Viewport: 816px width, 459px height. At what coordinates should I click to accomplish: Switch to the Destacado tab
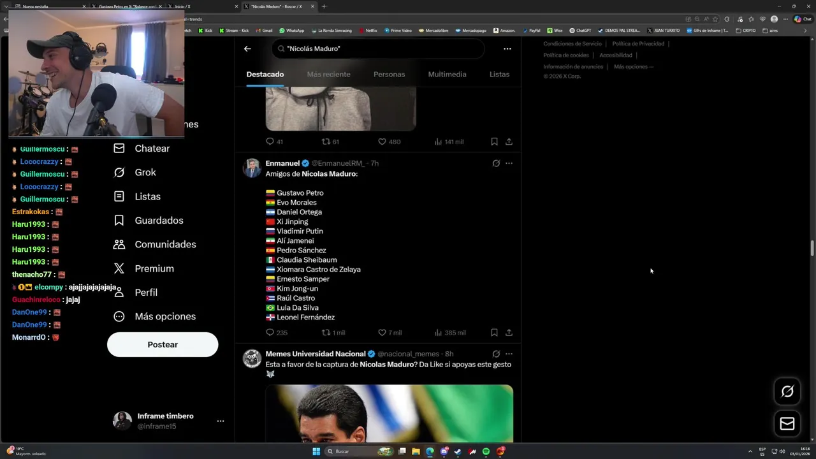point(265,75)
